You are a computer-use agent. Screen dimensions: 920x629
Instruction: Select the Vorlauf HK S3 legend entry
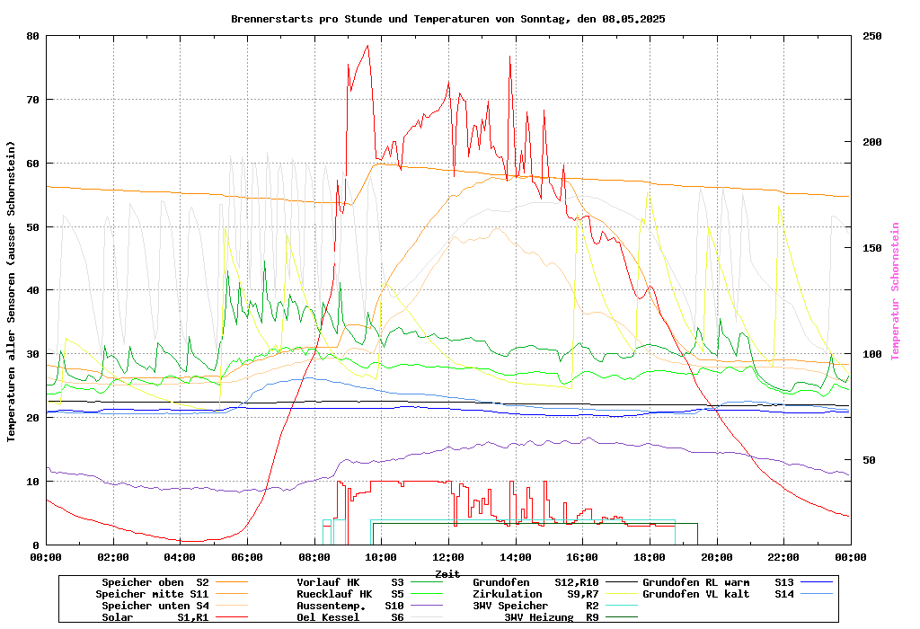point(350,582)
